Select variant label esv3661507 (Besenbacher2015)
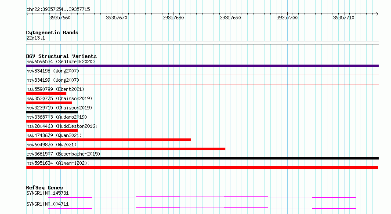Screen dimensions: 391x214 63,154
